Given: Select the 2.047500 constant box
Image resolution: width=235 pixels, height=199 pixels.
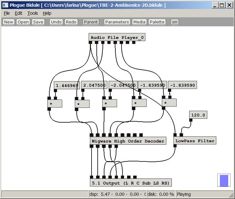Looking at the screenshot, I should (x=94, y=85).
